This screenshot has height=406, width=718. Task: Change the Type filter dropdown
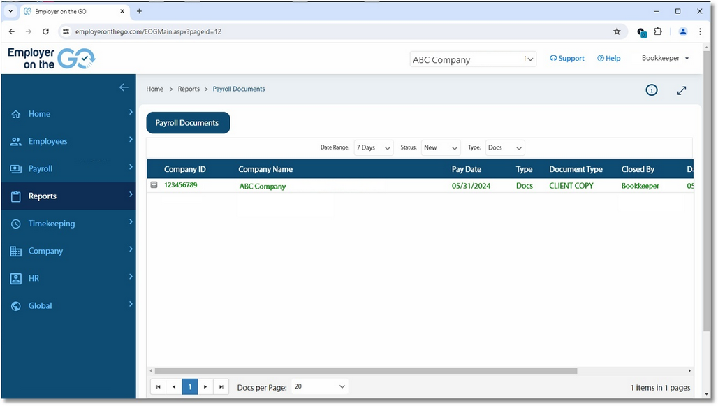click(x=504, y=147)
